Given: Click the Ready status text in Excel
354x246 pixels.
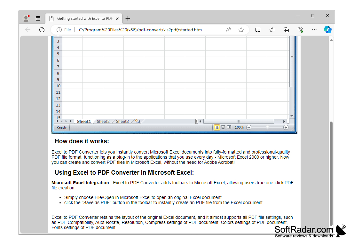Looking at the screenshot, I should click(x=61, y=127).
